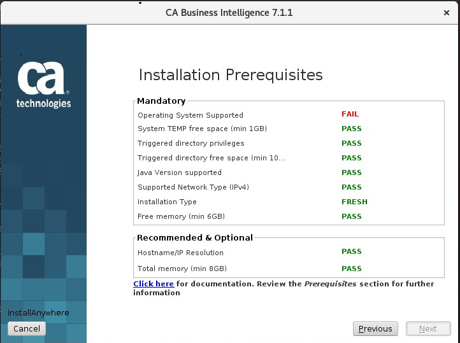Viewport: 460px width, 343px height.
Task: Click the "Free memory (min 6GB)" label
Action: 182,217
